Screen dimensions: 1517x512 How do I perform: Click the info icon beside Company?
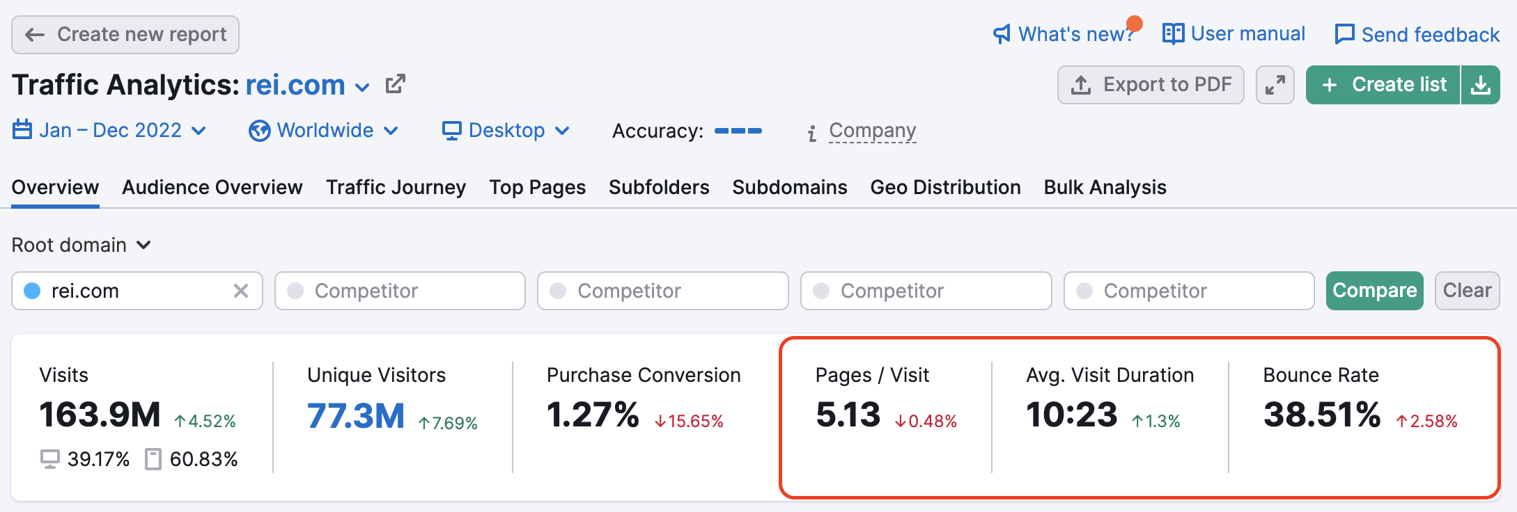[x=812, y=133]
